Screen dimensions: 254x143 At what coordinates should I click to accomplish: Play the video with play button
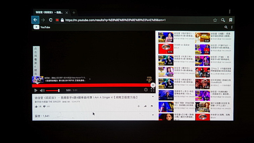click(x=36, y=90)
